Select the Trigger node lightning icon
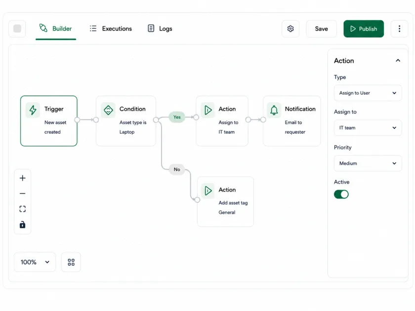 [x=33, y=110]
